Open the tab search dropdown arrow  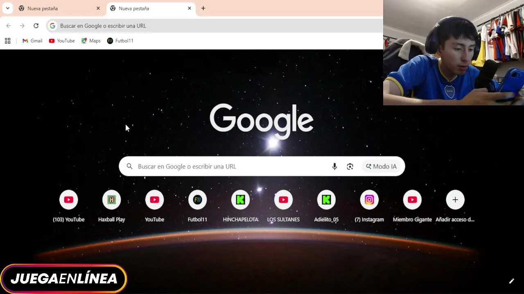7,8
